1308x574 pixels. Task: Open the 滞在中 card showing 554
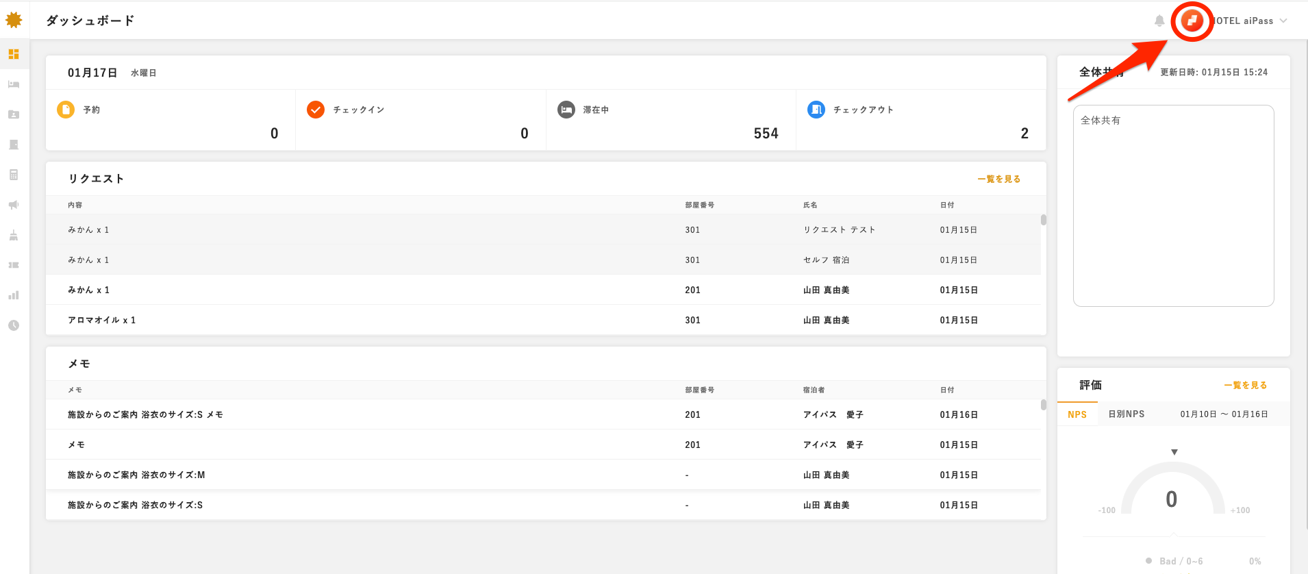coord(671,120)
